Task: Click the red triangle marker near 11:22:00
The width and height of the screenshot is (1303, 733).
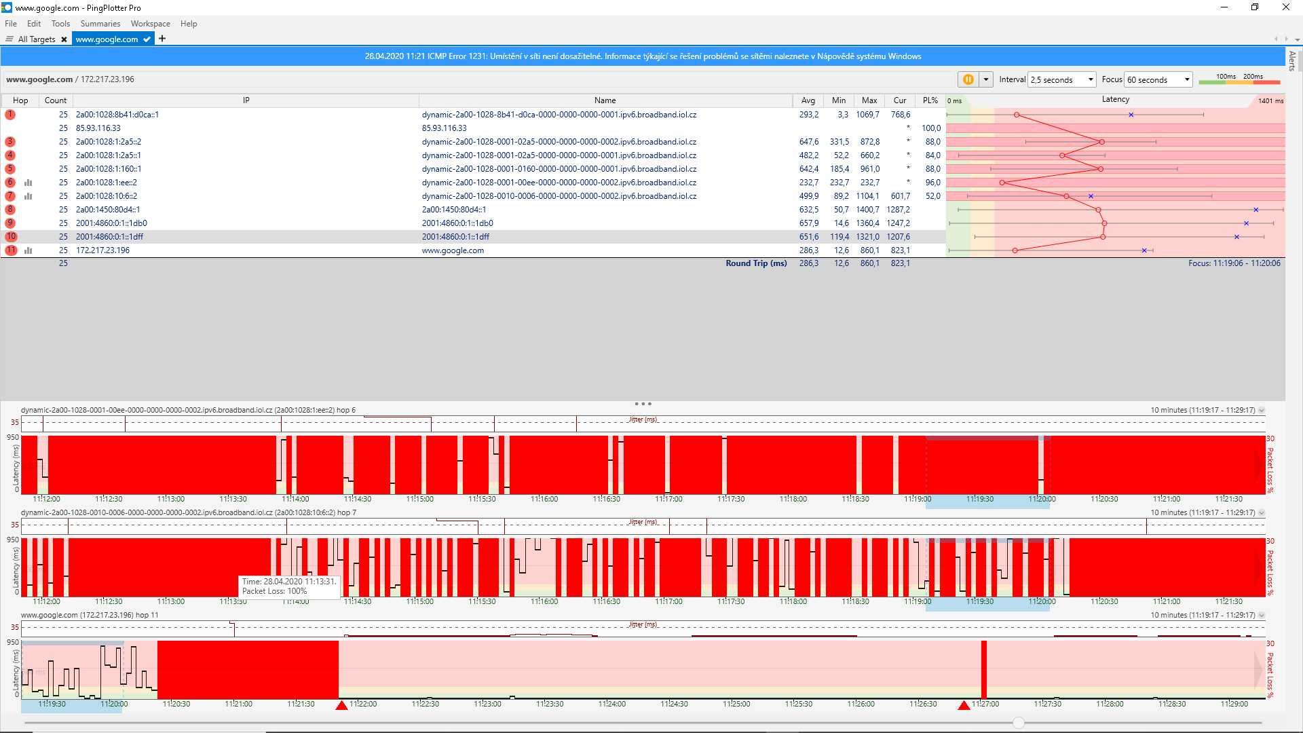Action: click(x=341, y=706)
